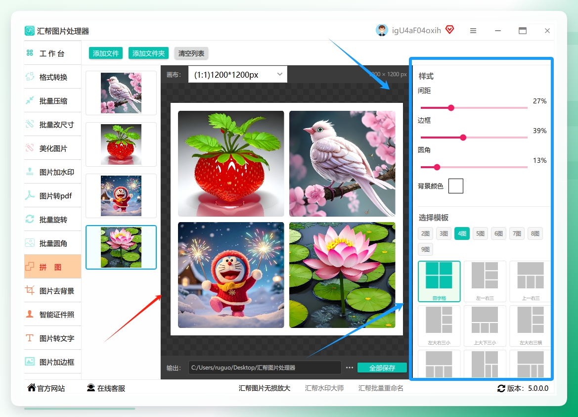Click the three-dot browse output folder button

pos(350,368)
